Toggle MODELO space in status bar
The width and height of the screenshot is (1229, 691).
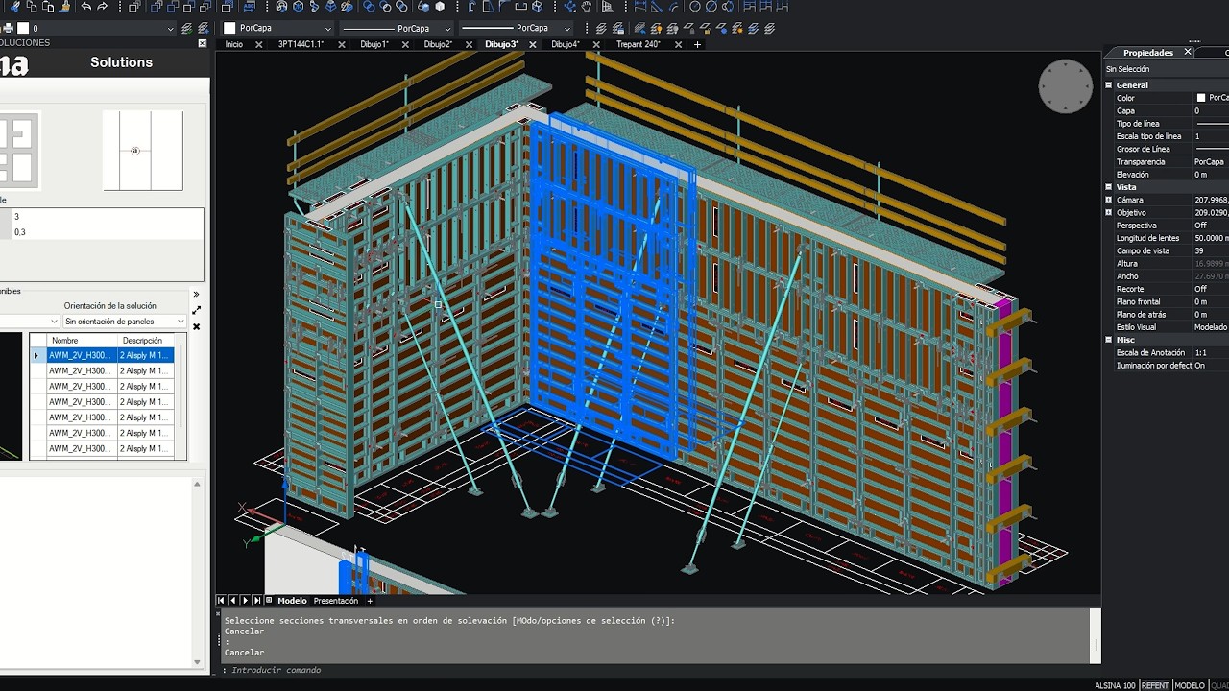pos(1189,685)
